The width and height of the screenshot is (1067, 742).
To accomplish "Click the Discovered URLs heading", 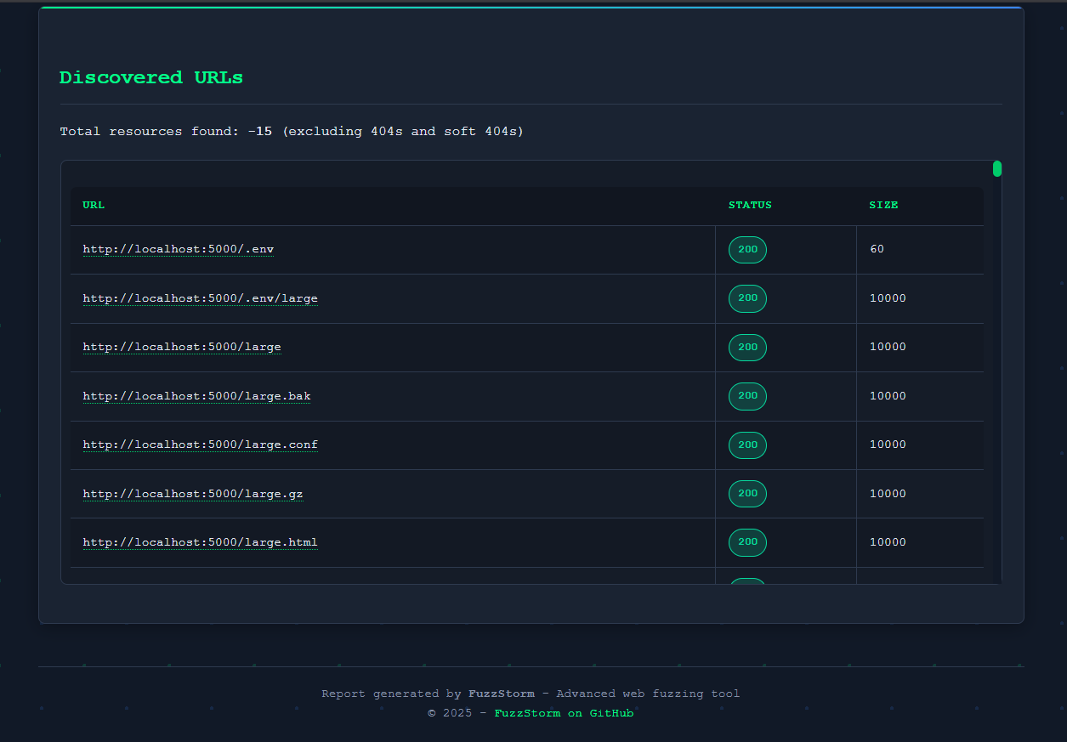I will (x=151, y=77).
